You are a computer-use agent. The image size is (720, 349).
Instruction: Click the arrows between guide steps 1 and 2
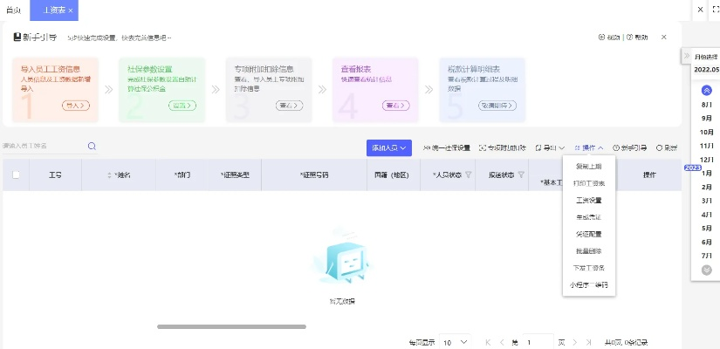[x=108, y=90]
